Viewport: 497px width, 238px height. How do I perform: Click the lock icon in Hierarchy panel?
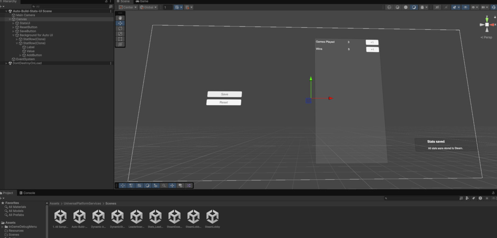point(106,2)
